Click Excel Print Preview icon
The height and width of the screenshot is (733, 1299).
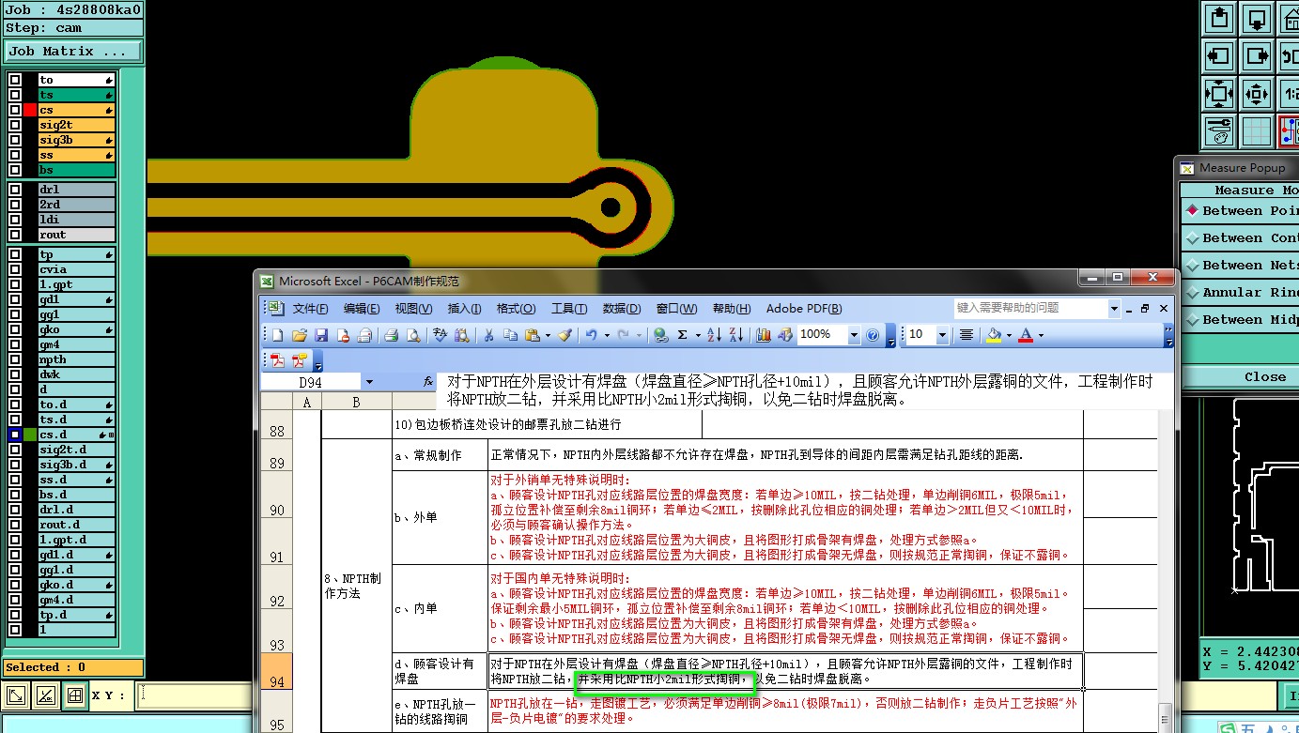pos(412,335)
